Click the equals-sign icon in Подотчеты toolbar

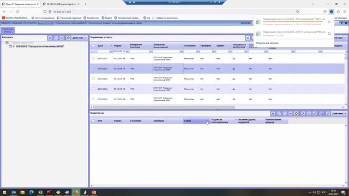click(x=309, y=113)
